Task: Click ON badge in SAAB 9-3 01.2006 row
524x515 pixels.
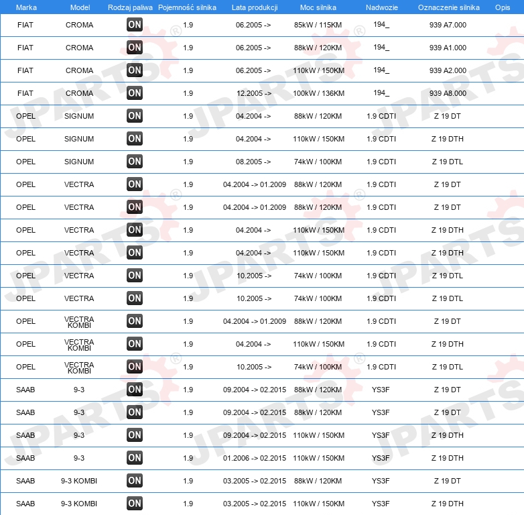Action: click(135, 458)
